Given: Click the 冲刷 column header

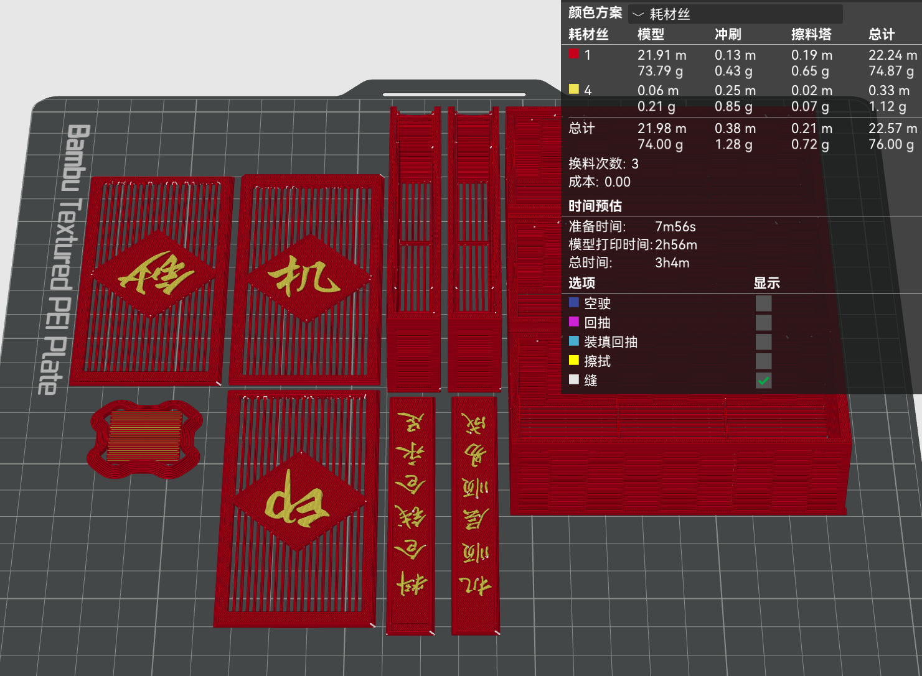Looking at the screenshot, I should pos(728,34).
